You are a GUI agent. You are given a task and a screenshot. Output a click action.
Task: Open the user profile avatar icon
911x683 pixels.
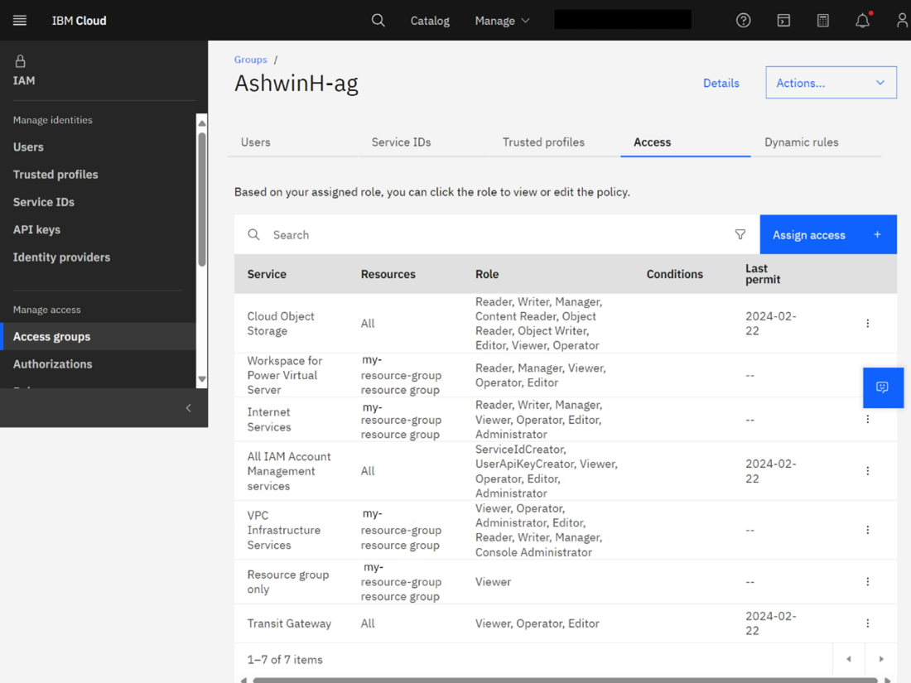coord(902,20)
